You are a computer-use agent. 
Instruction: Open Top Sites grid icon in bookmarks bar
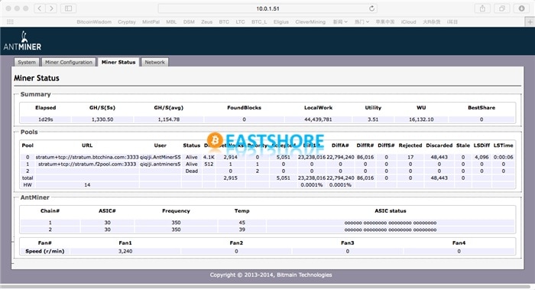coord(10,22)
